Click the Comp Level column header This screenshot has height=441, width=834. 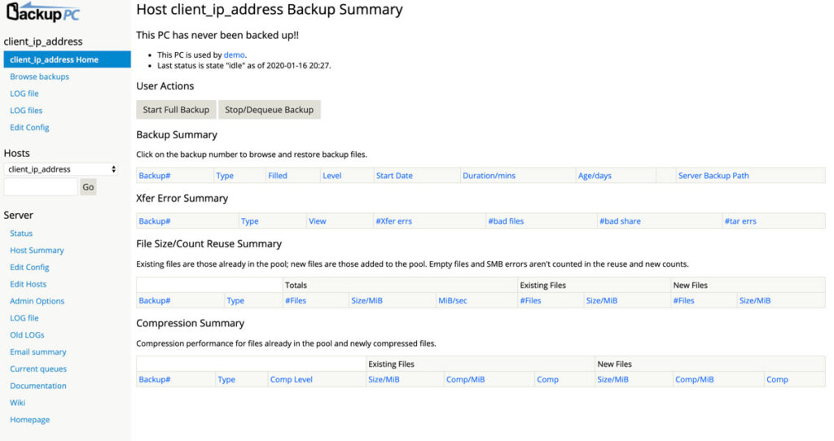(x=291, y=379)
